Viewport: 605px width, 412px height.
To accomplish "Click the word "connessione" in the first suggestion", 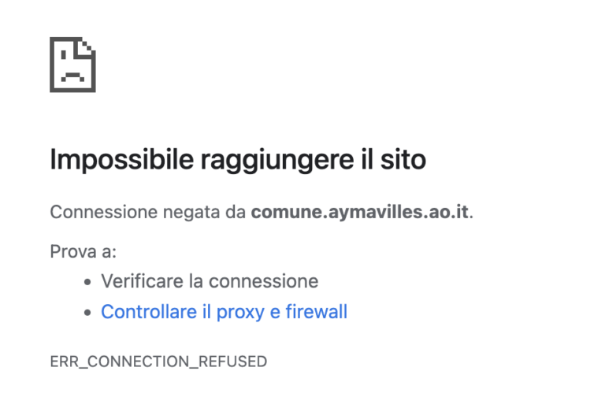I will point(263,281).
